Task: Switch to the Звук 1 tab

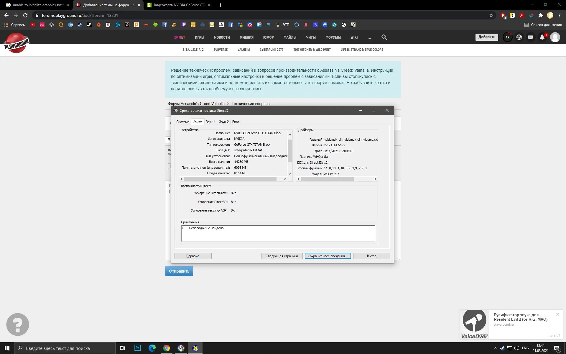Action: tap(210, 122)
